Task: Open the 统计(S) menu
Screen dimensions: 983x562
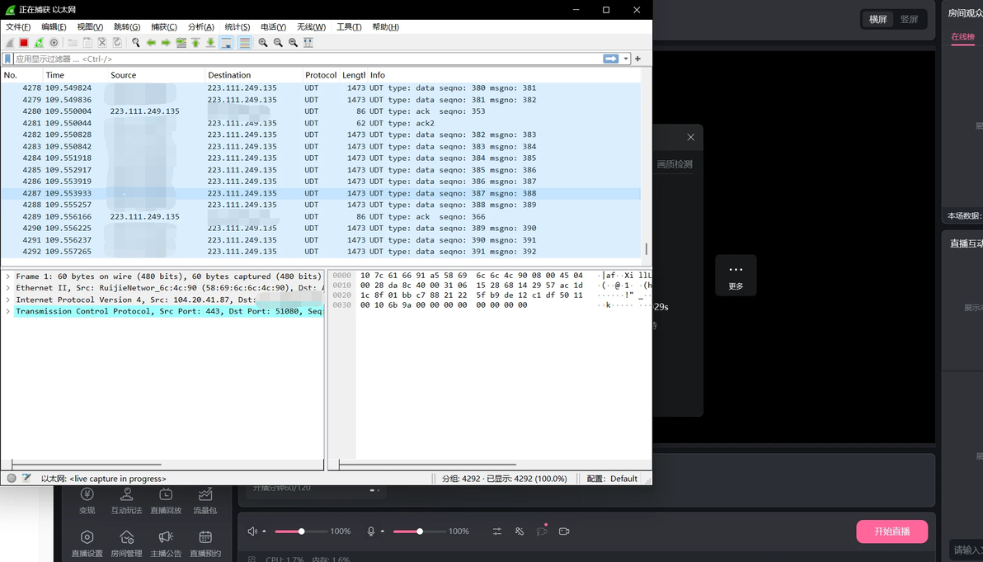Action: tap(237, 27)
